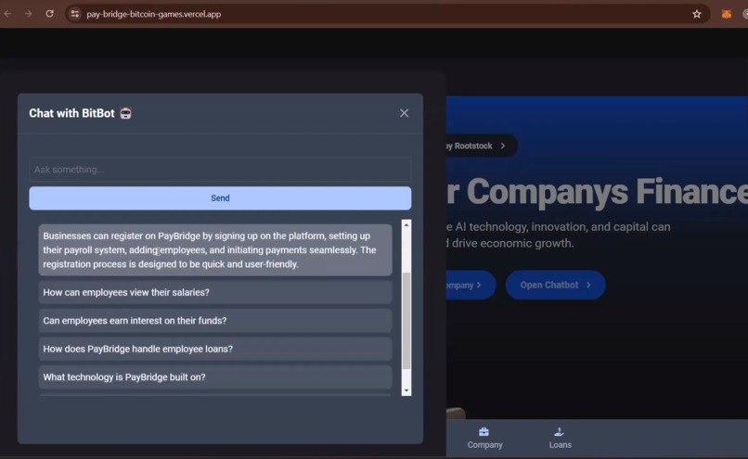
Task: Click the BitBot robot emoji icon
Action: [x=125, y=113]
